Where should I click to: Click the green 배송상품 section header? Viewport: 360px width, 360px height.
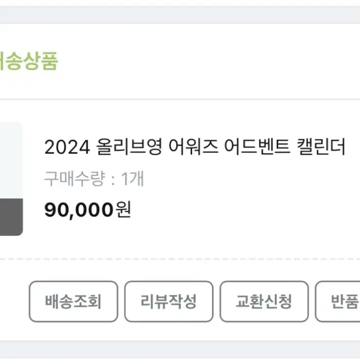tap(29, 61)
